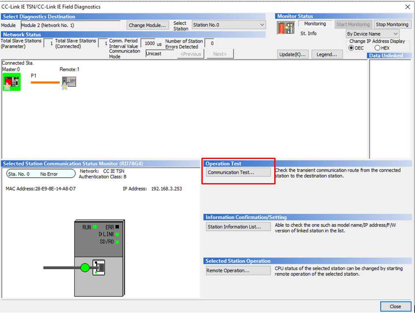Open the By Device Name dropdown
Image resolution: width=415 pixels, height=313 pixels.
[373, 34]
